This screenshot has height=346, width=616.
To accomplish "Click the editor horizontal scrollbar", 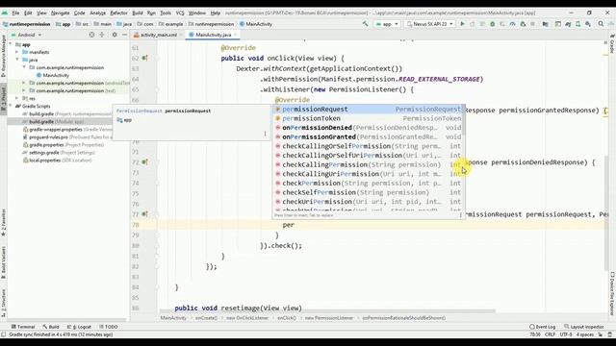I will click(326, 311).
